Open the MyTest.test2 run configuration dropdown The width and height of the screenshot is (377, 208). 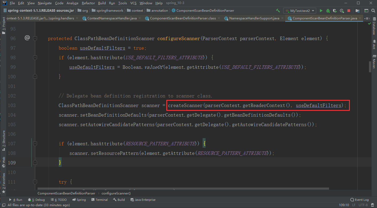(x=299, y=11)
